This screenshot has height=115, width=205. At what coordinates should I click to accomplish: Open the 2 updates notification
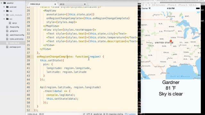click(x=130, y=114)
